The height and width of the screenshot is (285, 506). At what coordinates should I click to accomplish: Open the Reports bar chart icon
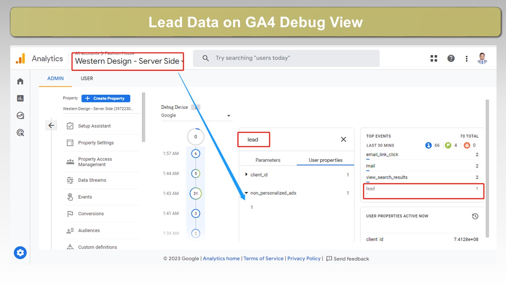[x=20, y=98]
